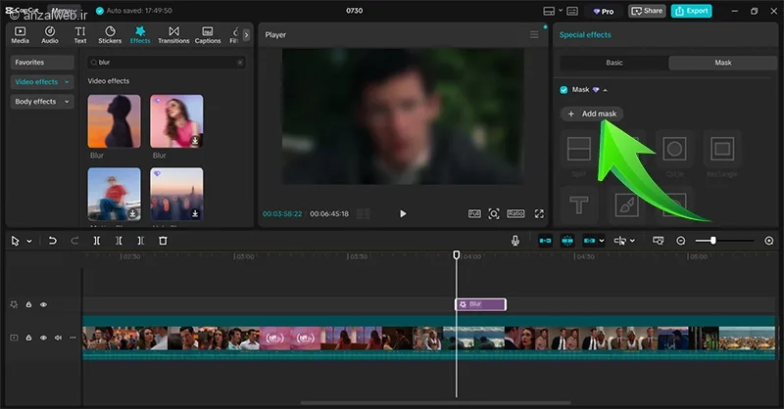Click the Export button
The height and width of the screenshot is (409, 784).
click(x=692, y=11)
